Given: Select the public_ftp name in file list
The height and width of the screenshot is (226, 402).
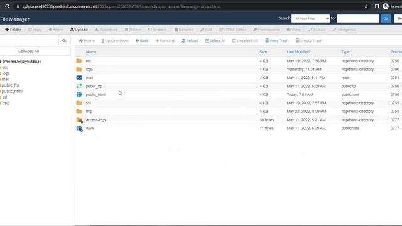Looking at the screenshot, I should (x=94, y=86).
